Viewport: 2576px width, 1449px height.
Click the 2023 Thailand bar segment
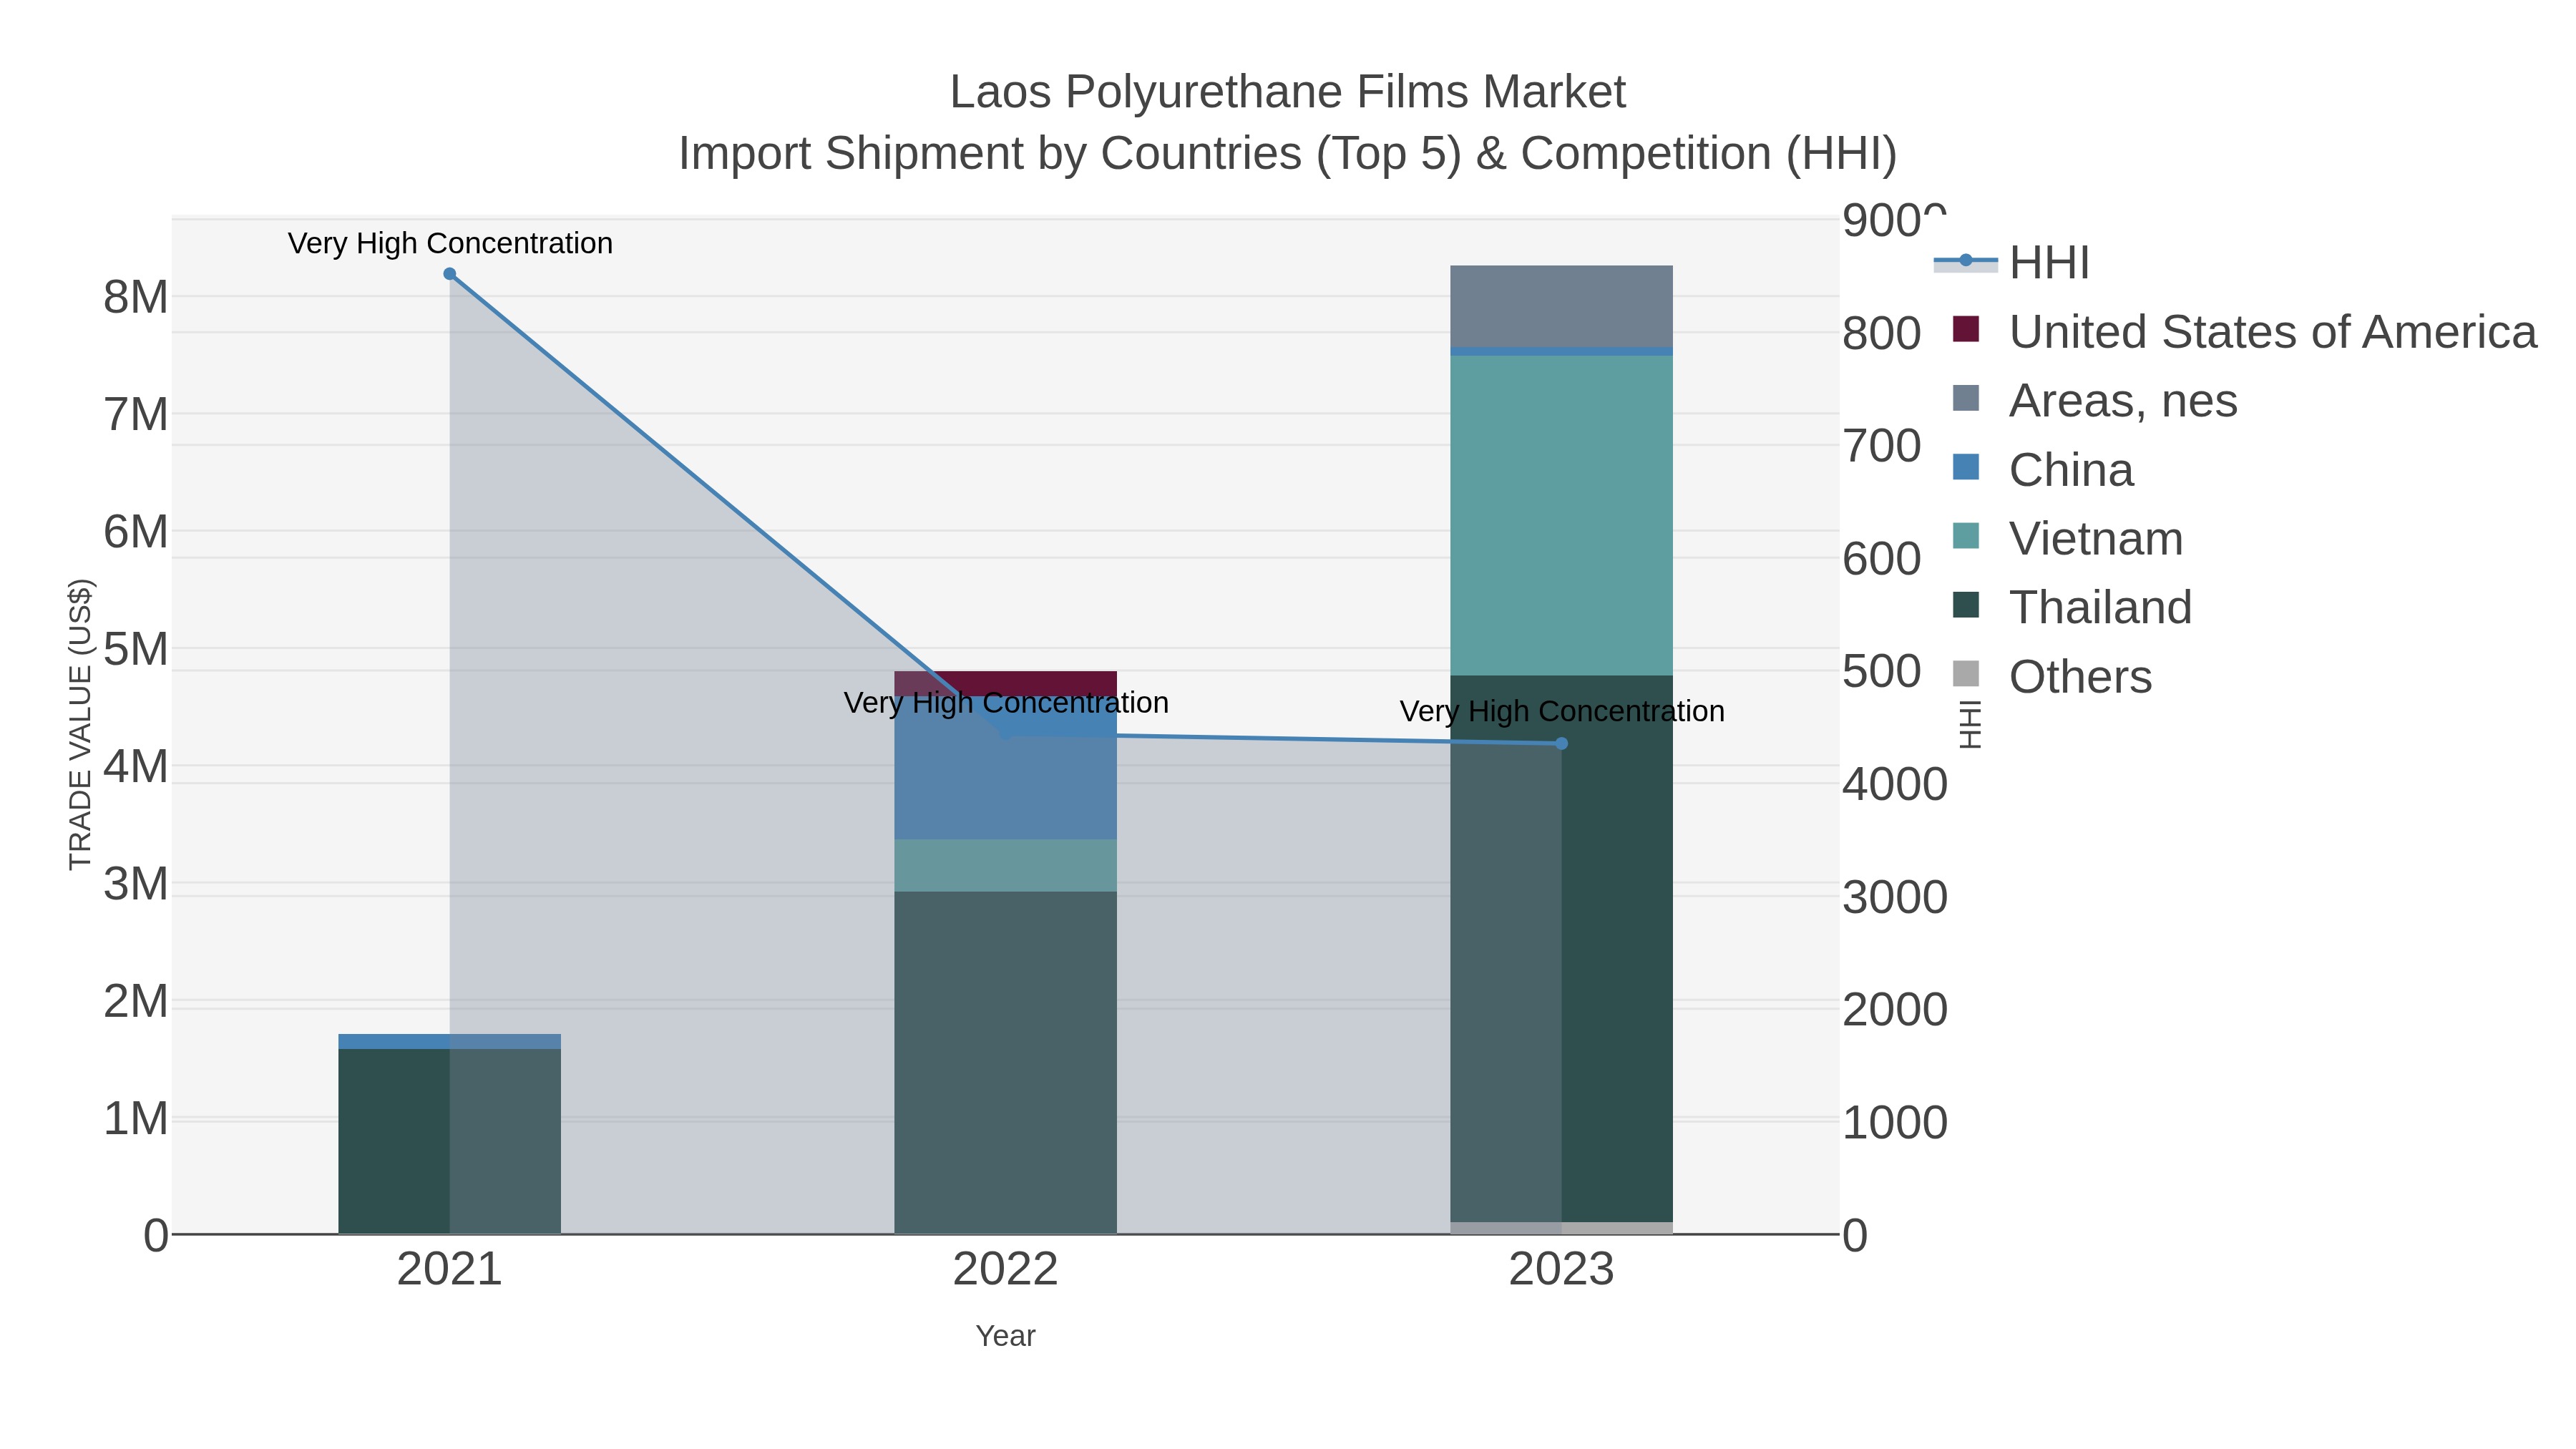tap(1562, 948)
